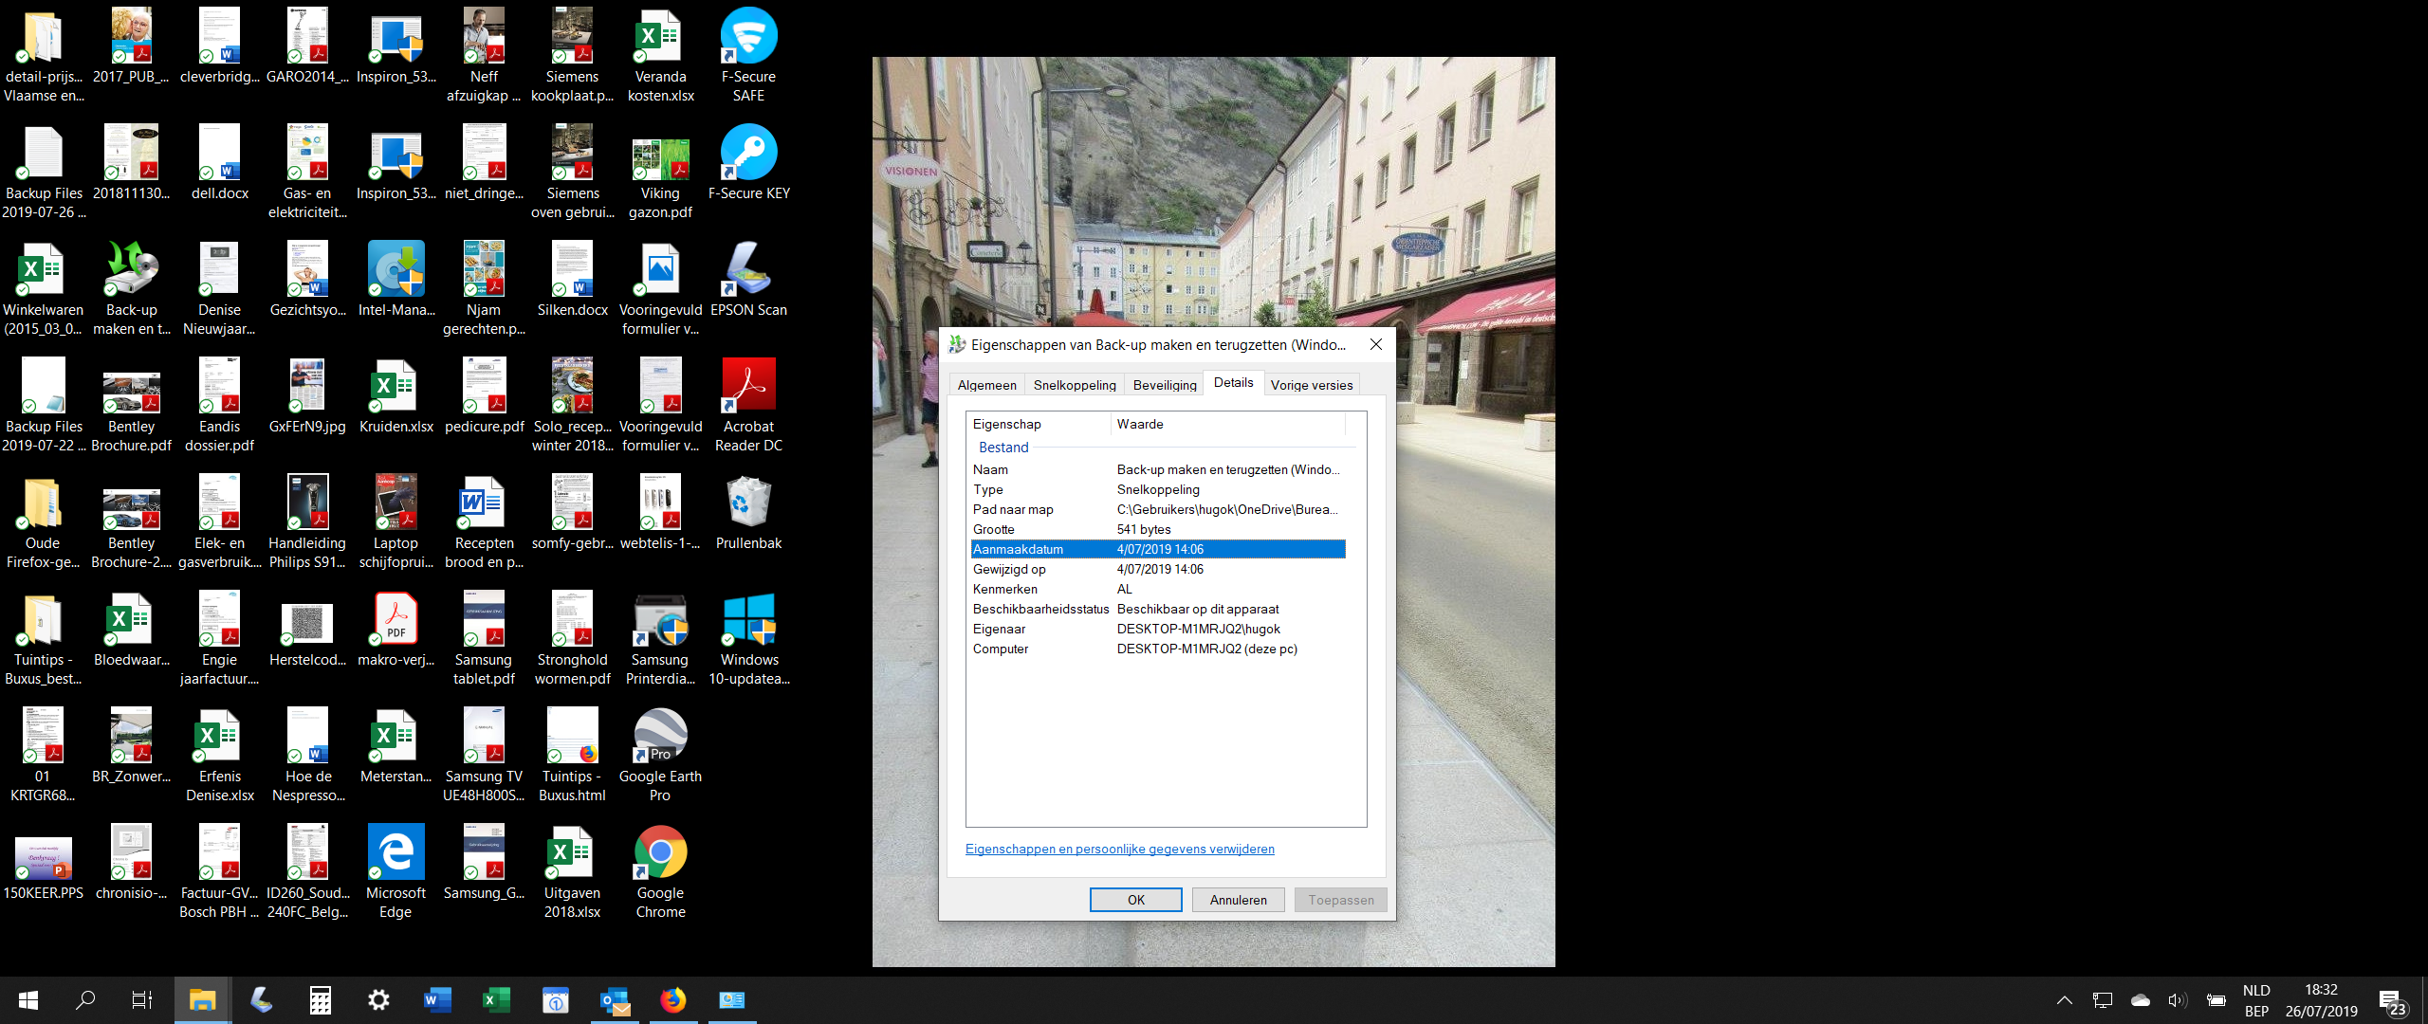Open the F-Secure SAFE desktop icon
This screenshot has height=1024, width=2428.
(x=748, y=55)
